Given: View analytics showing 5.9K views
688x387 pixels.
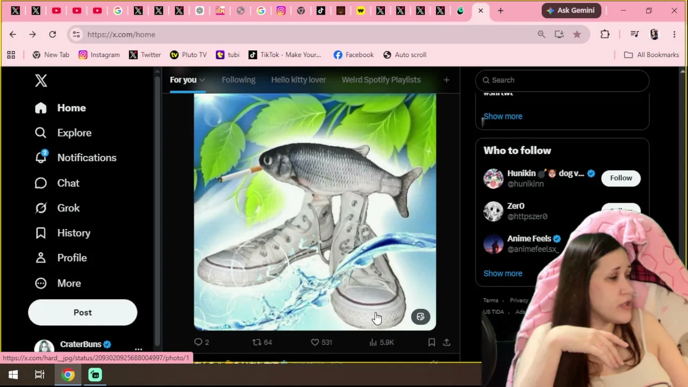Looking at the screenshot, I should (382, 342).
